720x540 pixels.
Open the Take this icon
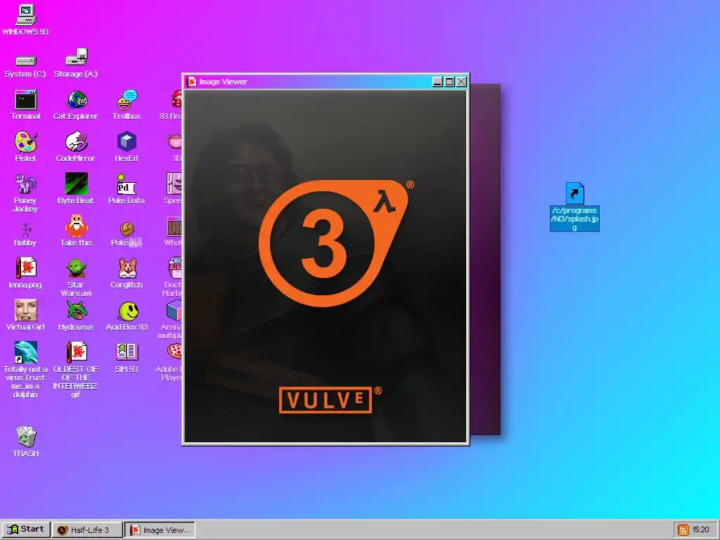(76, 226)
